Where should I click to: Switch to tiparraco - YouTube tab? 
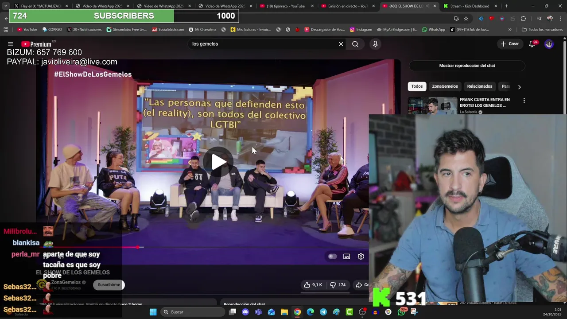[x=286, y=6]
